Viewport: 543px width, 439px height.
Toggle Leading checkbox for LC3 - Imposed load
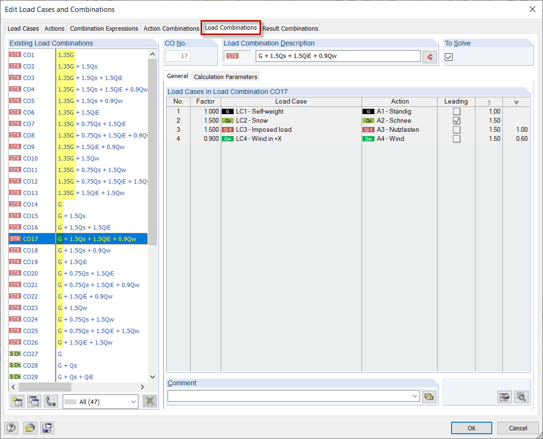point(456,129)
